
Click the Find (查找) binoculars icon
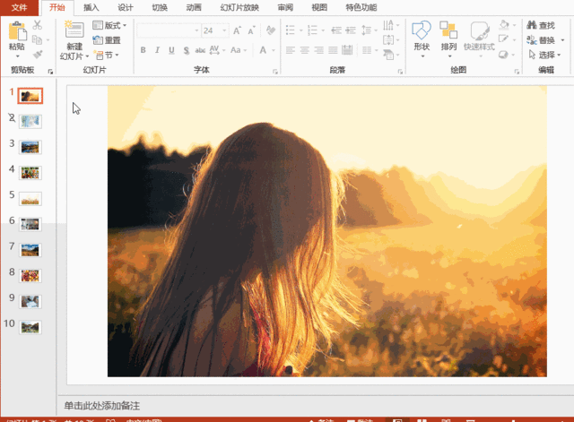coord(531,25)
